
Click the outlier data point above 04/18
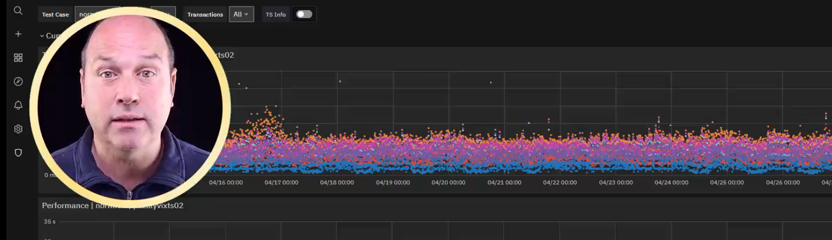(x=340, y=81)
